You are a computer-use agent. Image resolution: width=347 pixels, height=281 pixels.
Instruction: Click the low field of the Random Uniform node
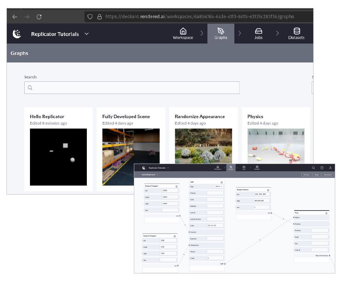click(x=261, y=194)
